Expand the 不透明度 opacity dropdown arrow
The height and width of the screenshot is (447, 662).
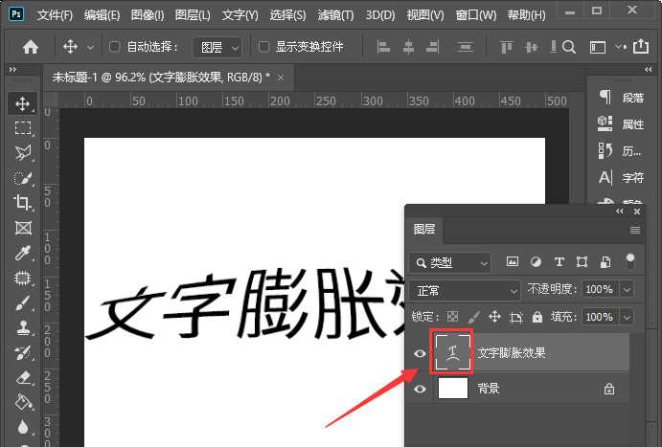(627, 289)
